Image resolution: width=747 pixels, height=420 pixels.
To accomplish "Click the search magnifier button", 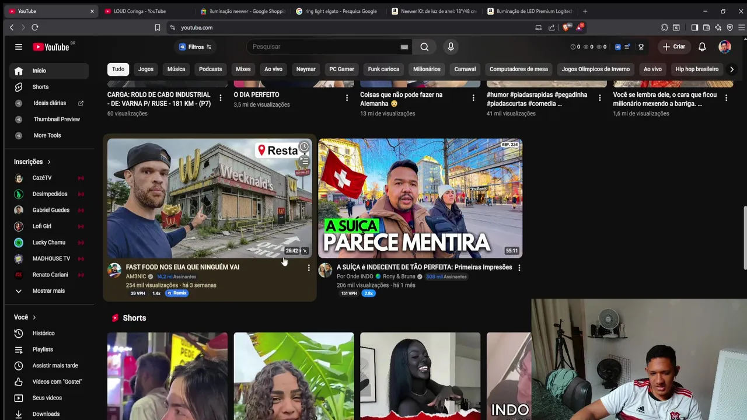I will [x=424, y=47].
